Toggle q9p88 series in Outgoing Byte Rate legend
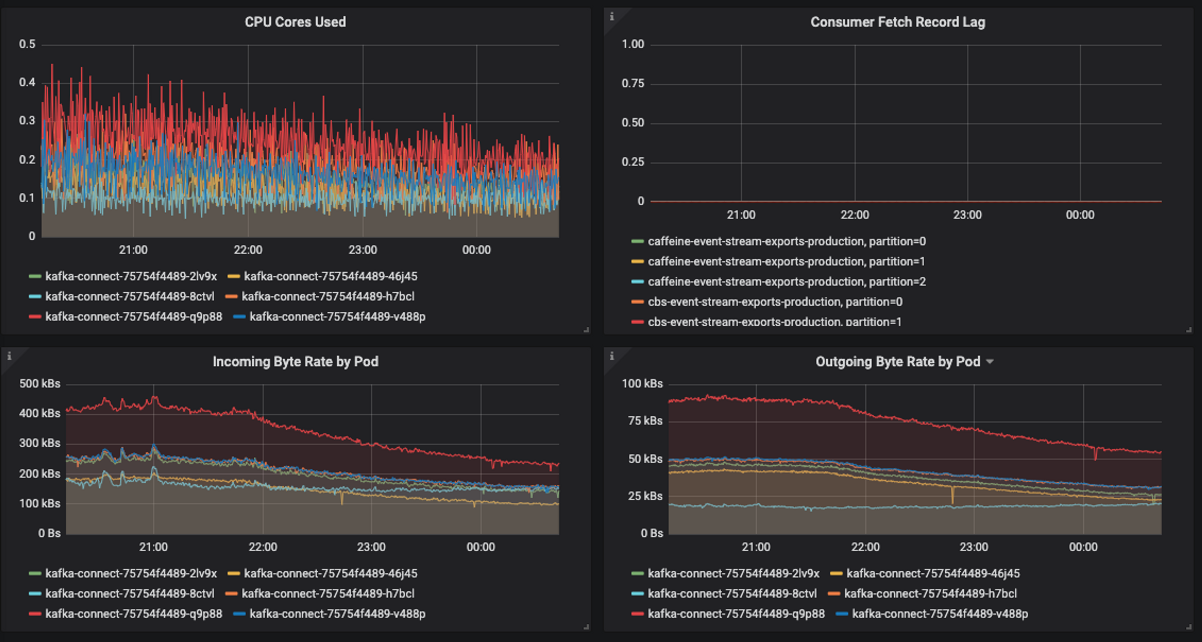1202x642 pixels. point(736,614)
